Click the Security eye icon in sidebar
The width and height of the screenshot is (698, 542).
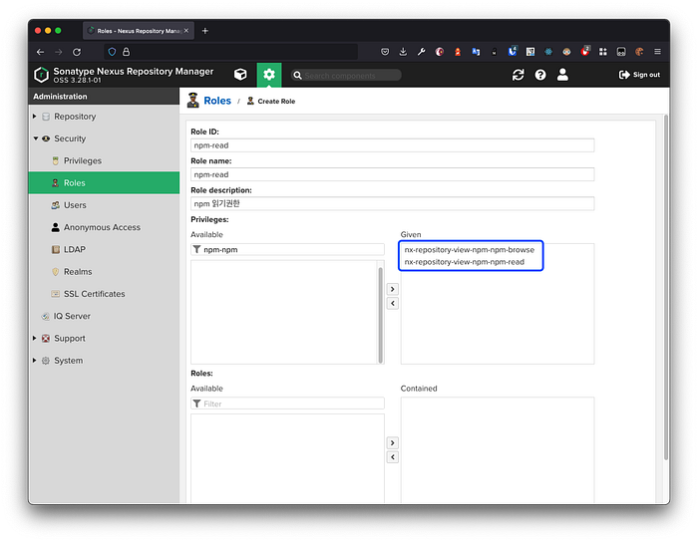(46, 138)
